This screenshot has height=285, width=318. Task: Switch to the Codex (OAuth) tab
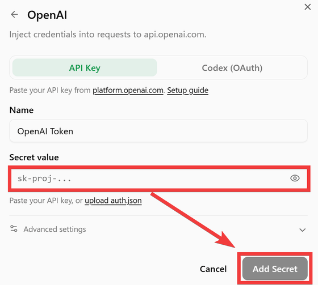tap(232, 68)
